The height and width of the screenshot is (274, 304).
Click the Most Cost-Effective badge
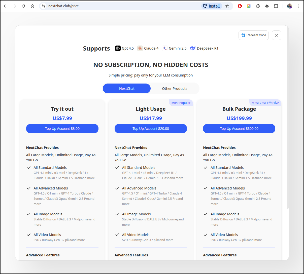(x=265, y=103)
